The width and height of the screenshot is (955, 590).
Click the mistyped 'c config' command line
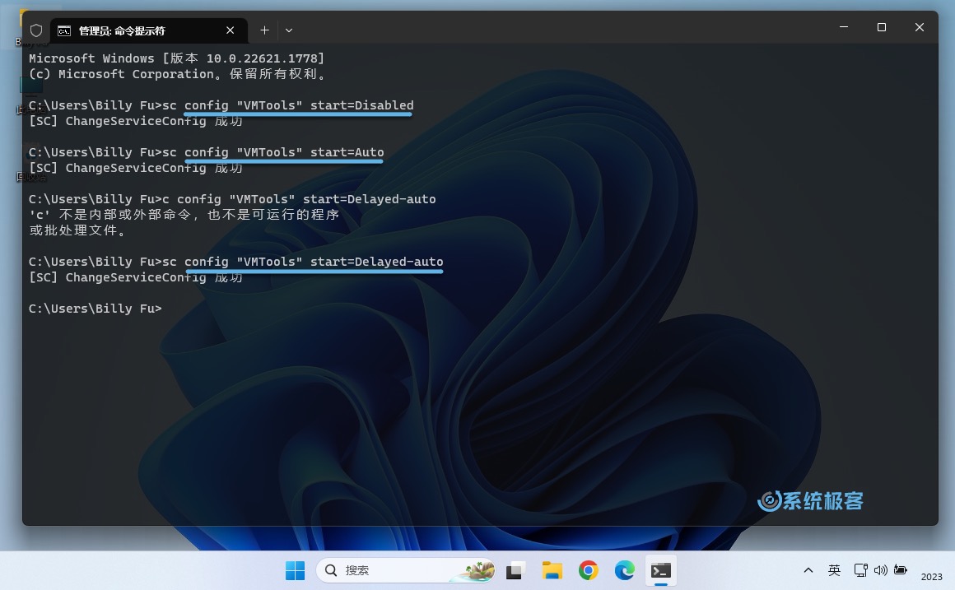click(232, 199)
